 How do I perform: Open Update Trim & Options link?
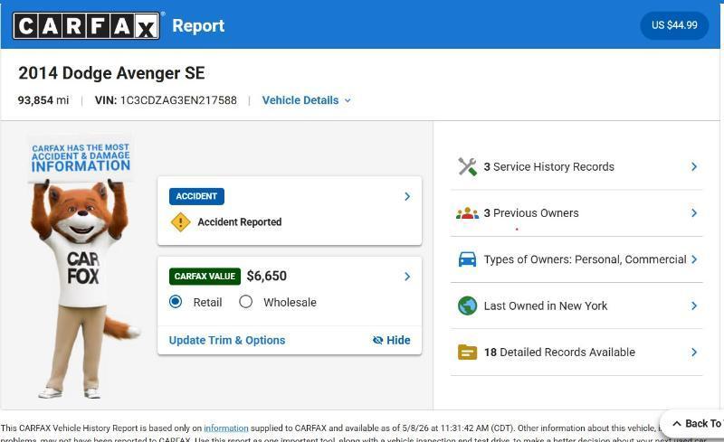[227, 341]
